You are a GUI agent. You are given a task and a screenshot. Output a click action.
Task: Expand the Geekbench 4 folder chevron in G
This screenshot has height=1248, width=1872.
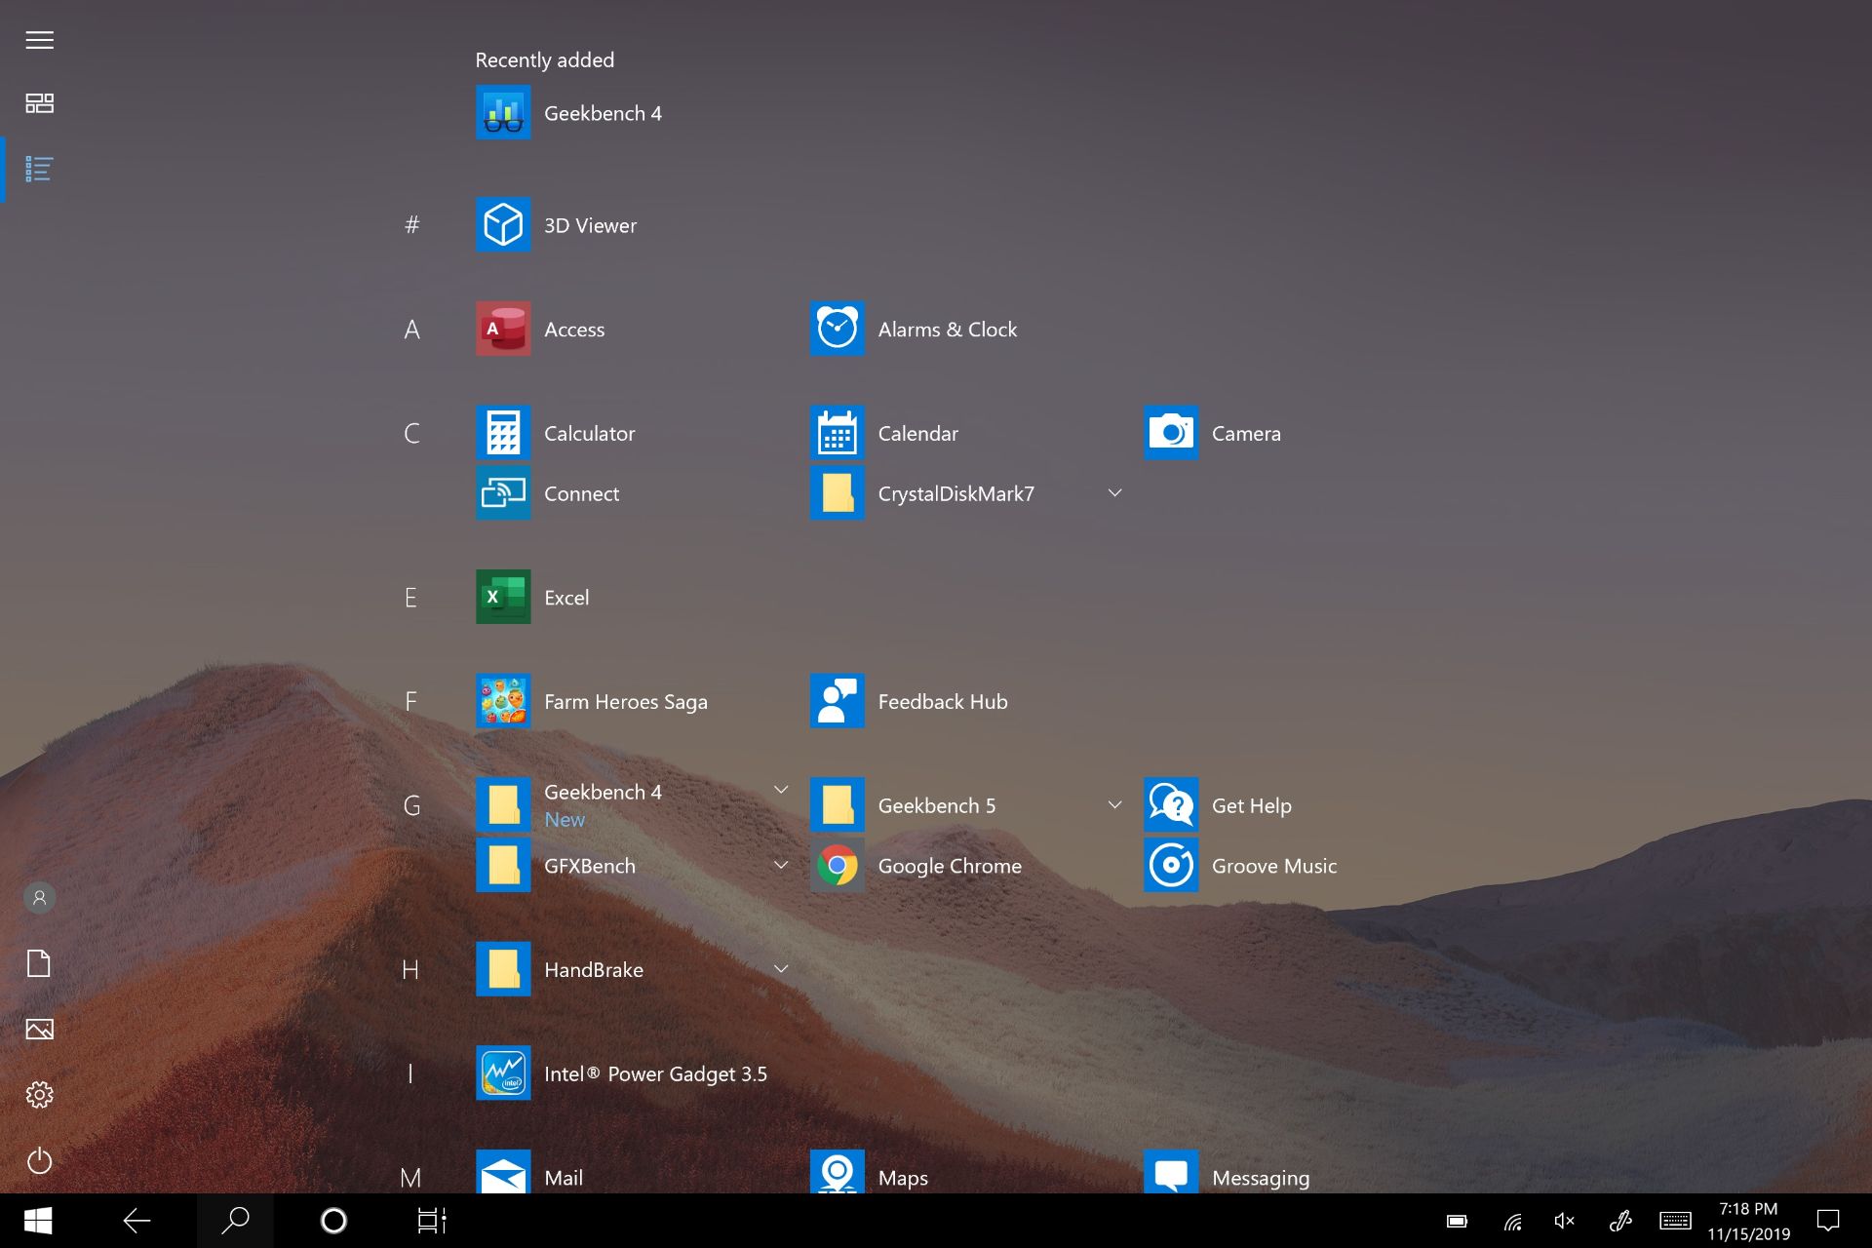pos(781,790)
